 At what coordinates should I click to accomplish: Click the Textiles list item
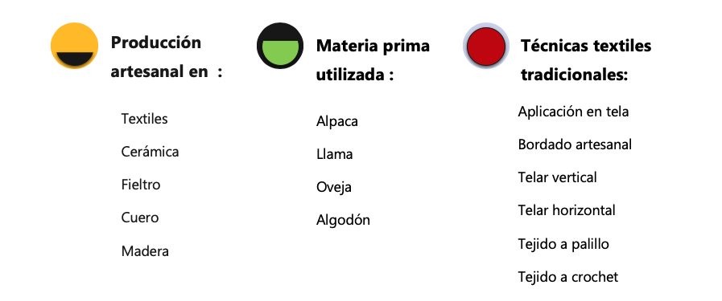(145, 119)
